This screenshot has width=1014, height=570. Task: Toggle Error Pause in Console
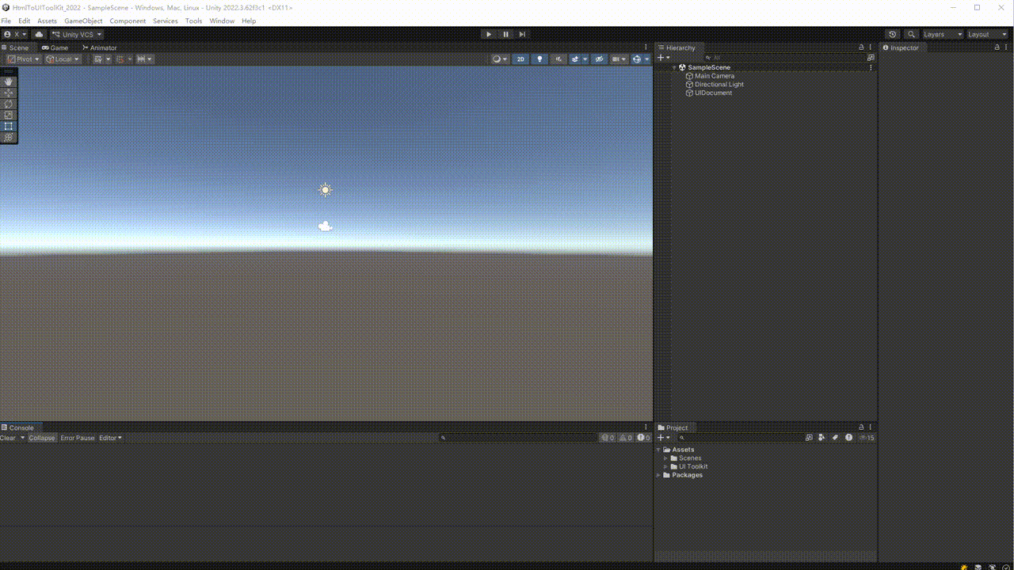78,438
